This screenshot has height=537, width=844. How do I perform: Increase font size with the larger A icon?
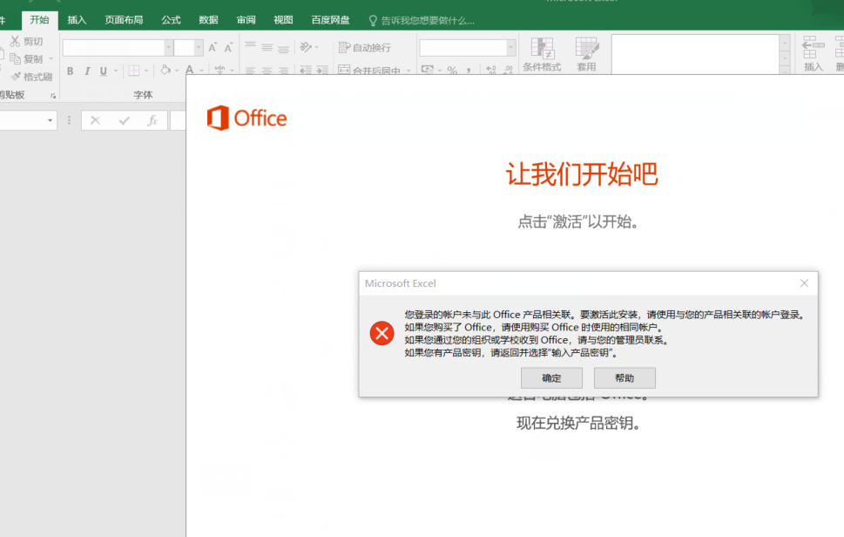click(x=213, y=47)
